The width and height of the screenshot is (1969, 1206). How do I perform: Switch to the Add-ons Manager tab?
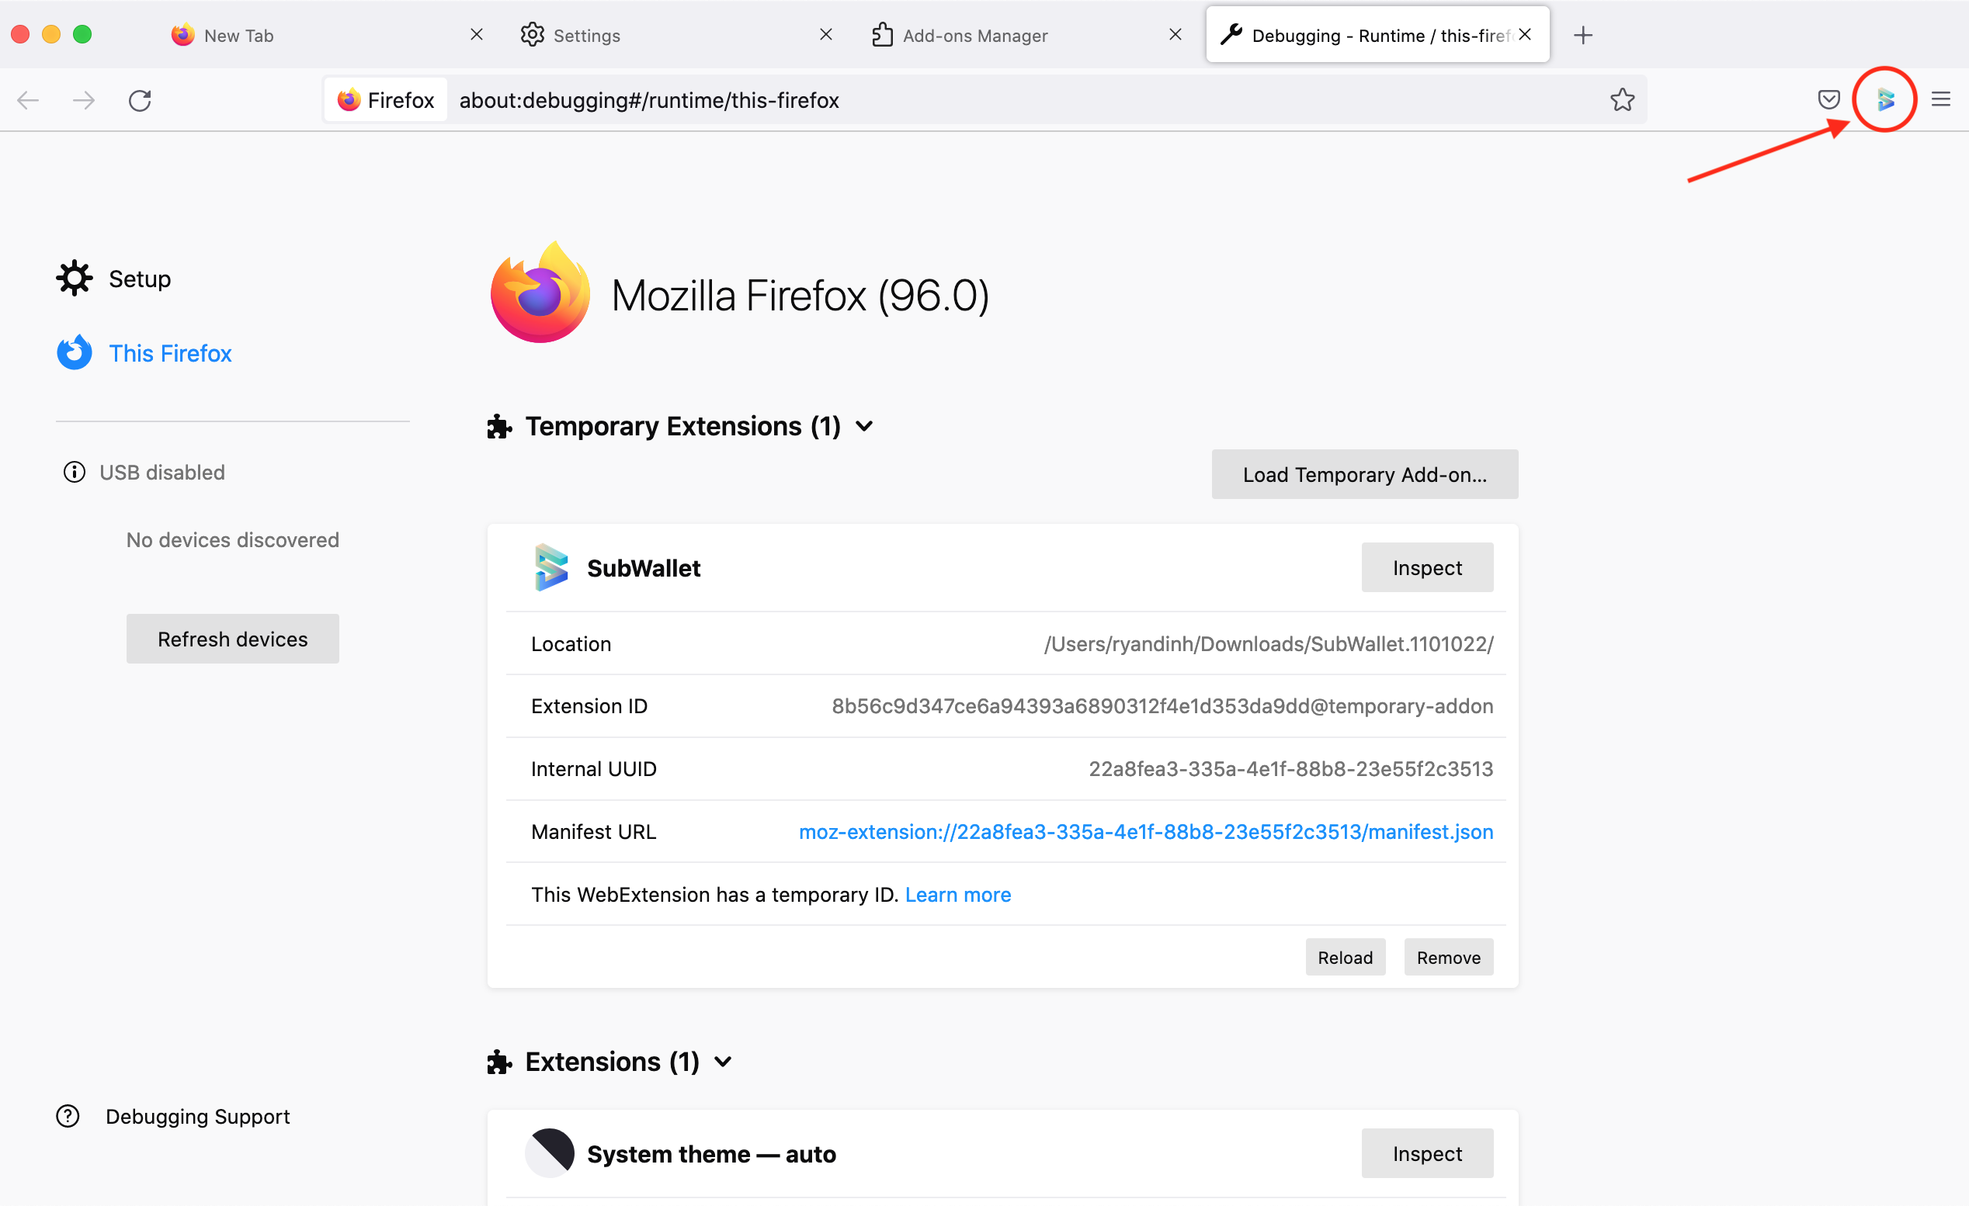pyautogui.click(x=1026, y=34)
